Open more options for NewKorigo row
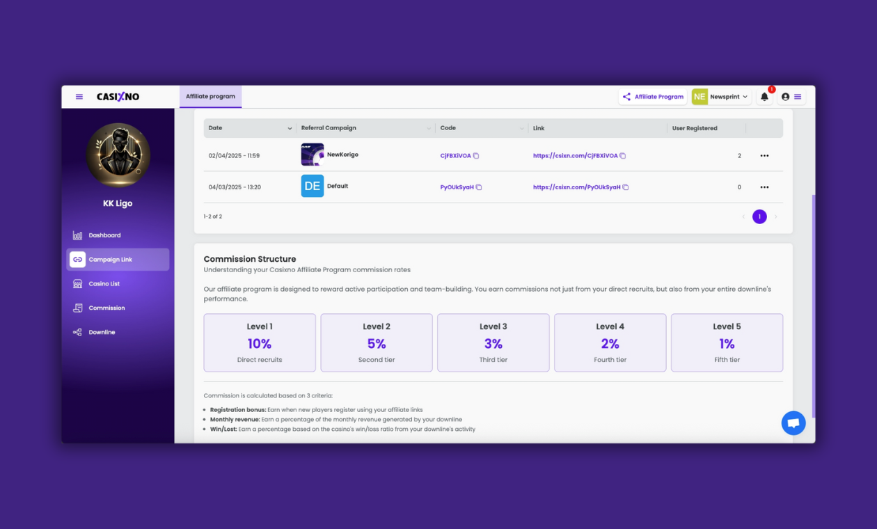Screen dimensions: 877x529 tap(764, 156)
